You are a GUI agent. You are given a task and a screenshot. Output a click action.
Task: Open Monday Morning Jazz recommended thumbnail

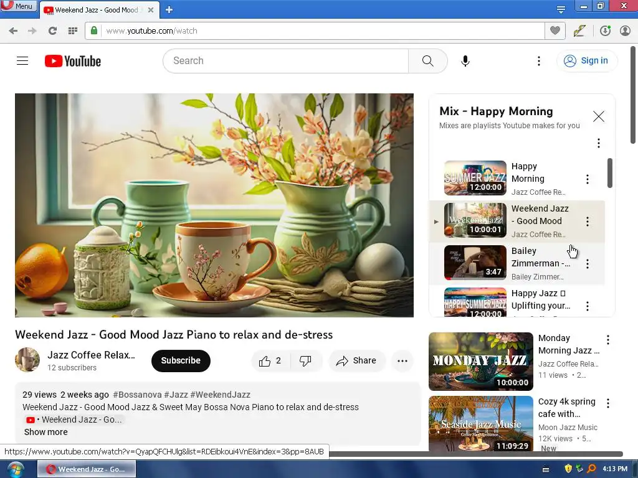pos(480,362)
